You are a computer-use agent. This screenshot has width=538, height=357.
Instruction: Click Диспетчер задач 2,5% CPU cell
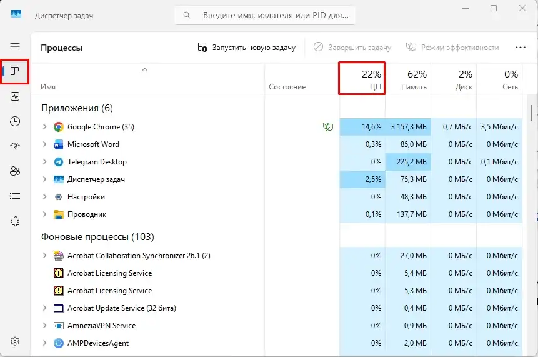(x=362, y=179)
